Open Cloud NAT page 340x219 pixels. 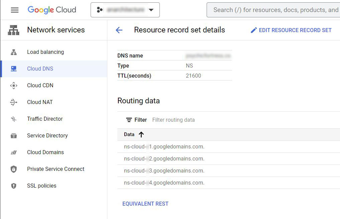coord(40,102)
